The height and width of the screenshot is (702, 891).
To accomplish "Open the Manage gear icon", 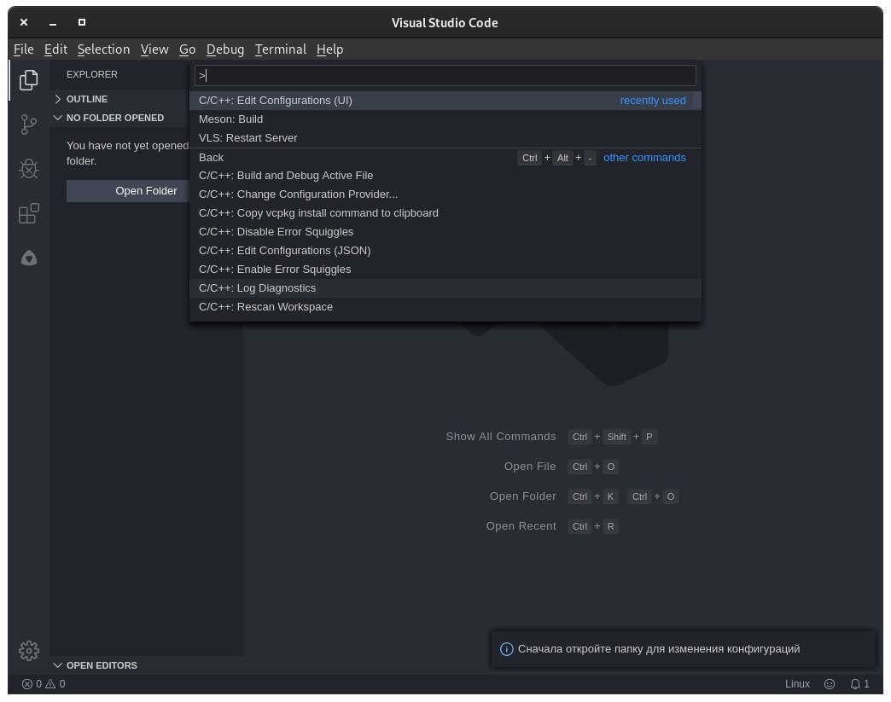I will coord(28,650).
